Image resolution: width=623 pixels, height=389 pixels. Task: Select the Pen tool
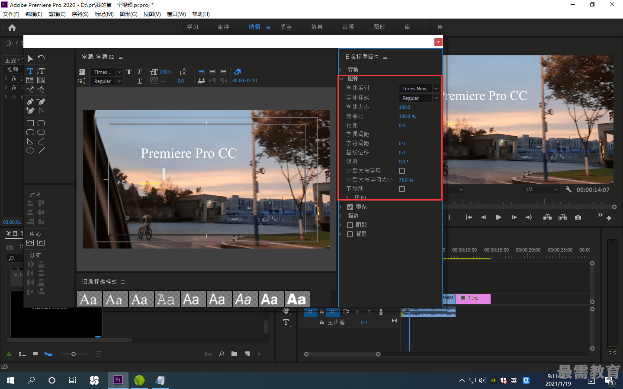pos(30,102)
